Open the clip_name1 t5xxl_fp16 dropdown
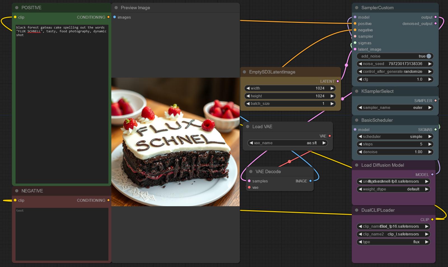 pos(393,226)
